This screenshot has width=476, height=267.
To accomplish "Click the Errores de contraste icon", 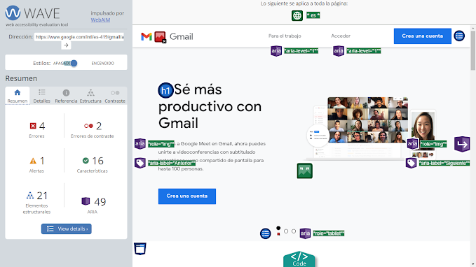I will point(88,126).
